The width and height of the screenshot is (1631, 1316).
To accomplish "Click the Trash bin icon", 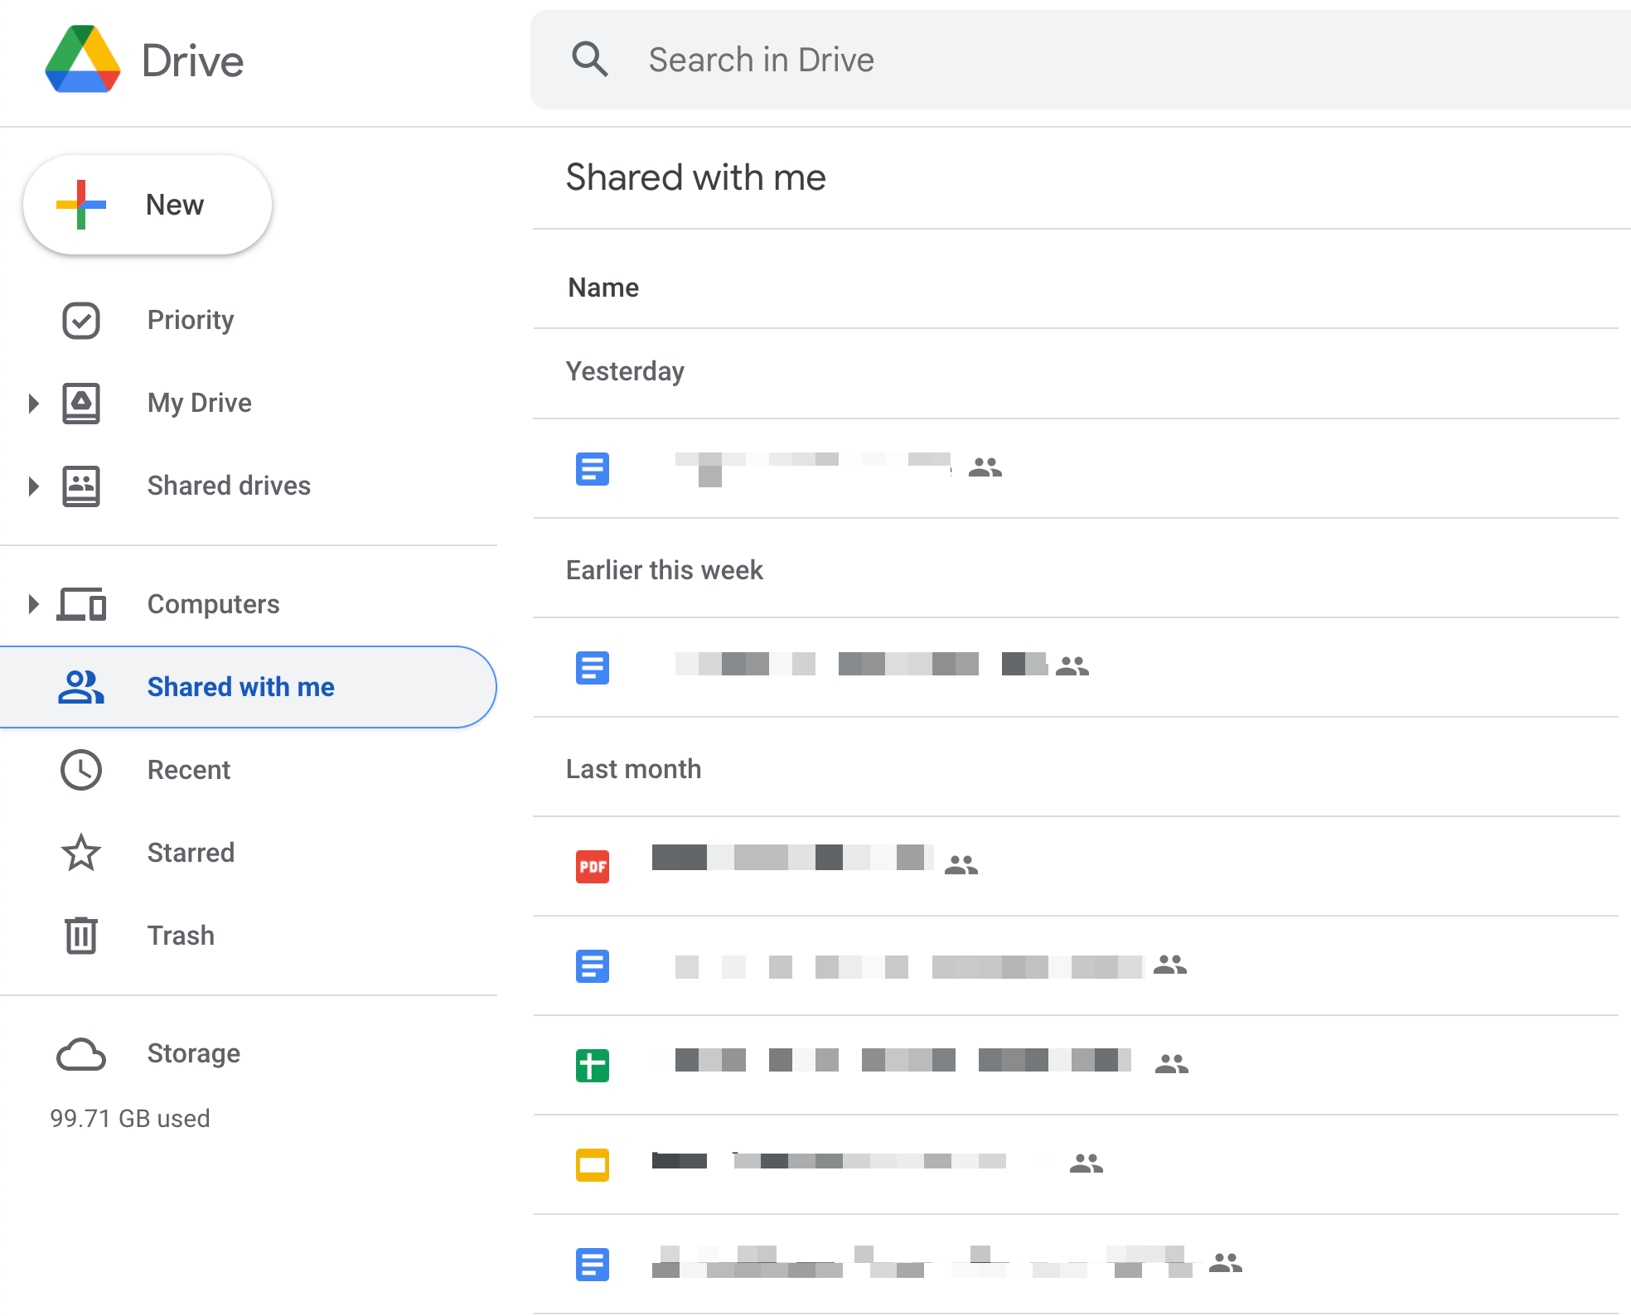I will 81,936.
